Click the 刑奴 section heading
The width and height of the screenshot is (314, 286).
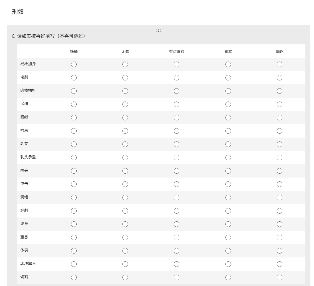(18, 12)
